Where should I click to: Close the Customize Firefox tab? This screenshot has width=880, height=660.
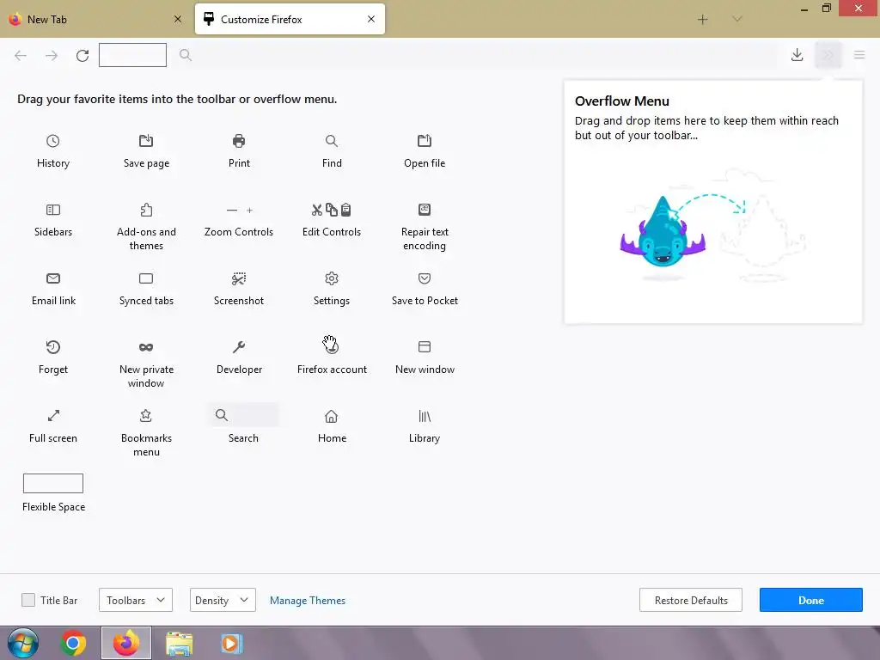tap(371, 19)
